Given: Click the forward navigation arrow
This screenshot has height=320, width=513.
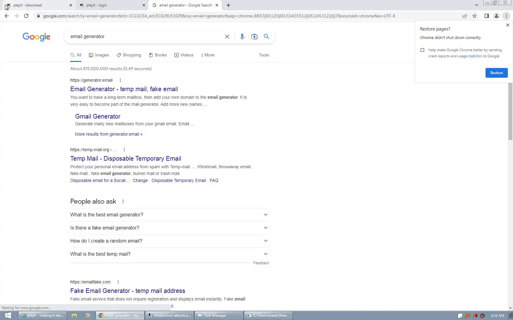Looking at the screenshot, I should (x=16, y=16).
